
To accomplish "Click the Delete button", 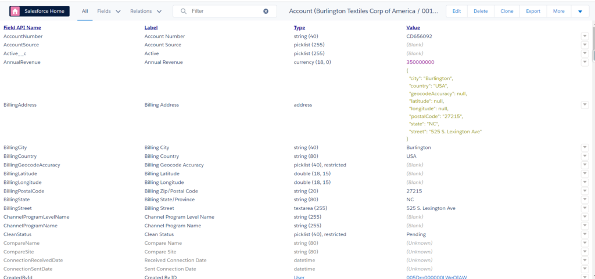I will click(481, 11).
